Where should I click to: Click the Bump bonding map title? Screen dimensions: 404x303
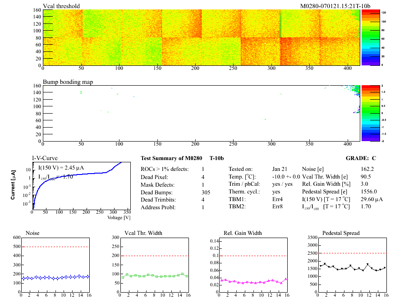(x=68, y=82)
